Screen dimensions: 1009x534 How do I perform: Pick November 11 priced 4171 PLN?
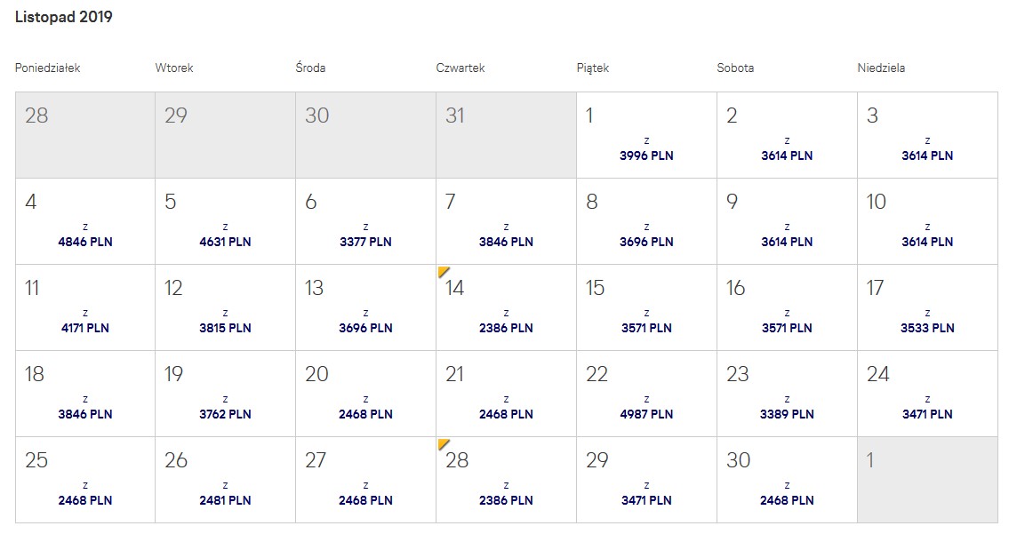tap(85, 307)
